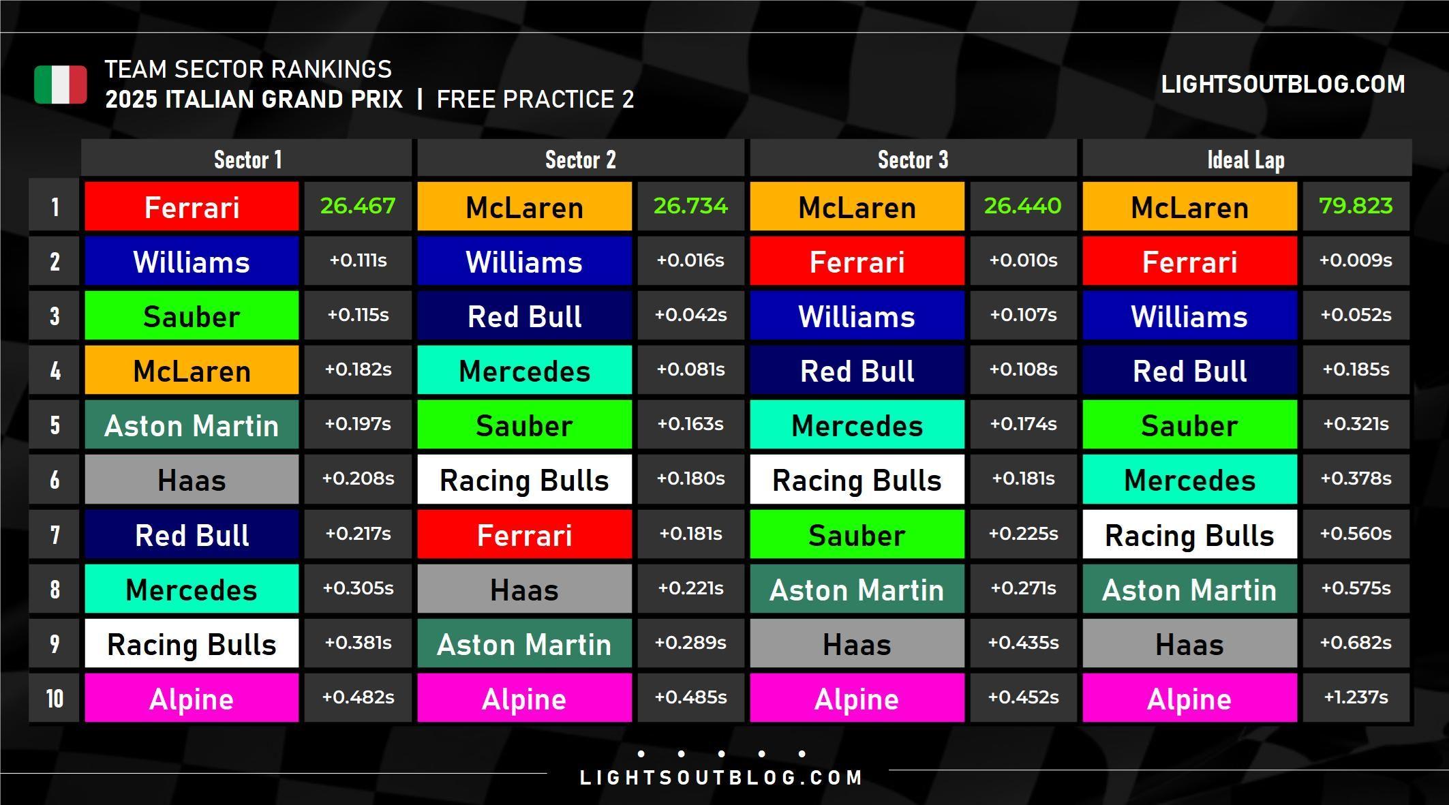Click the bottom LIGHTSOUTBLOG.COM footer text

[721, 778]
